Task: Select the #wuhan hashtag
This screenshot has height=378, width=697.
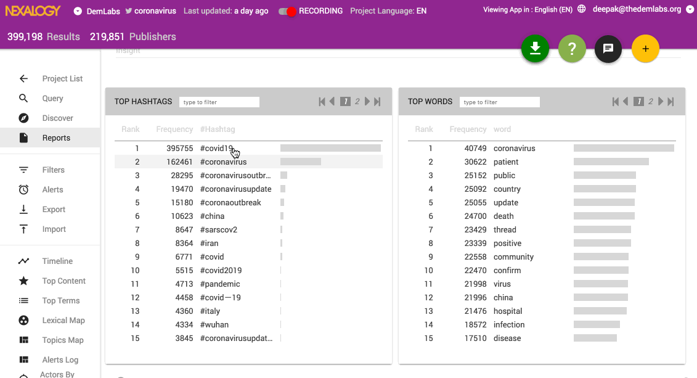Action: click(x=214, y=324)
